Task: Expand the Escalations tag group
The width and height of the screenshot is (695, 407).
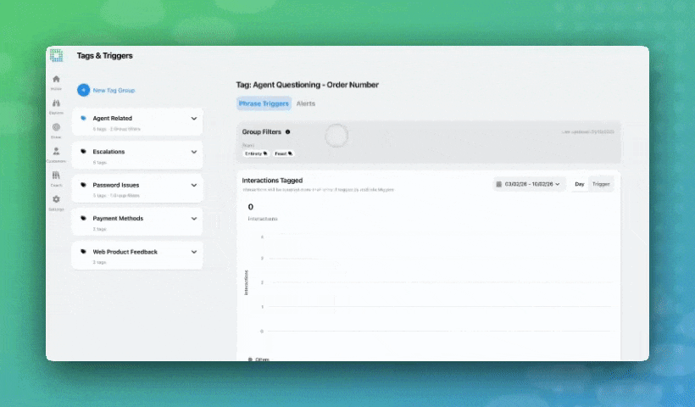Action: click(194, 152)
